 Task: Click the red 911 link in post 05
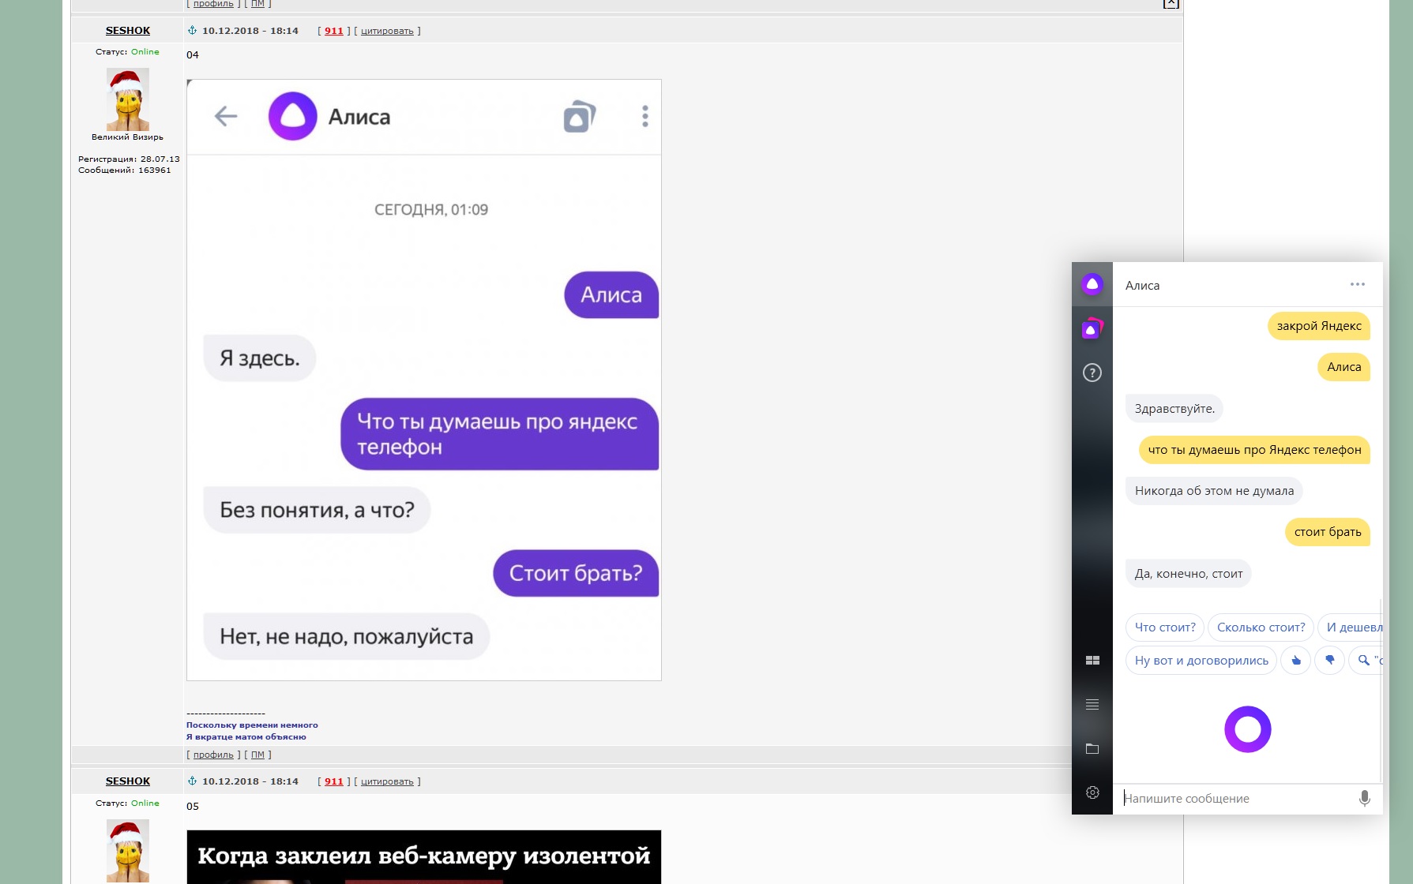[x=334, y=781]
